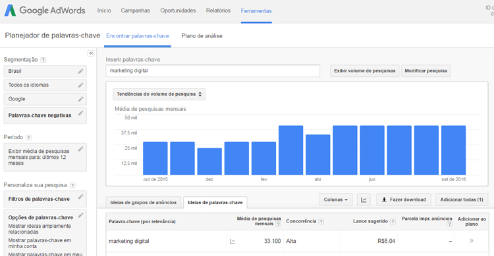
Task: Open the Colunas dropdown
Action: point(335,200)
